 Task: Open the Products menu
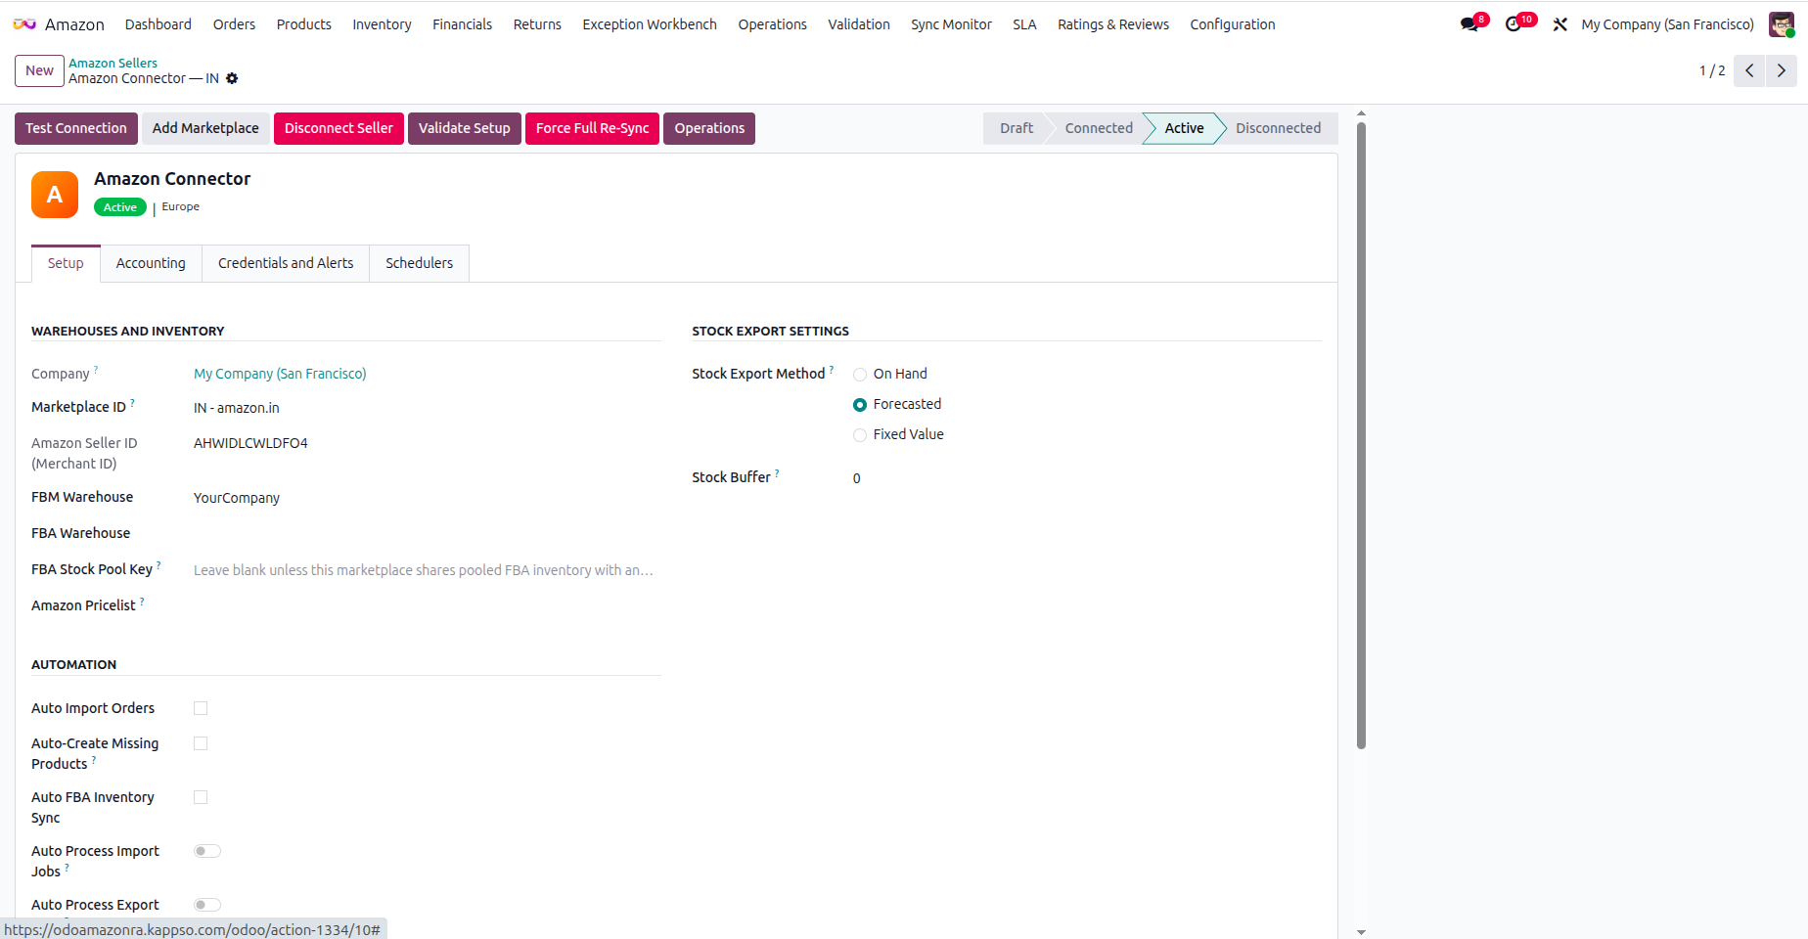tap(303, 24)
